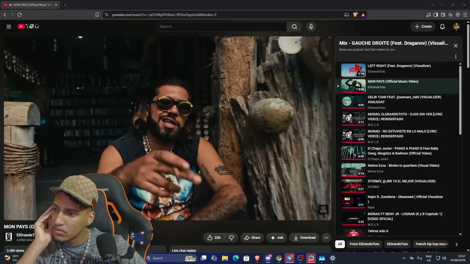Close the Mix playlist panel
Viewport: 470px width, 264px height.
[456, 46]
